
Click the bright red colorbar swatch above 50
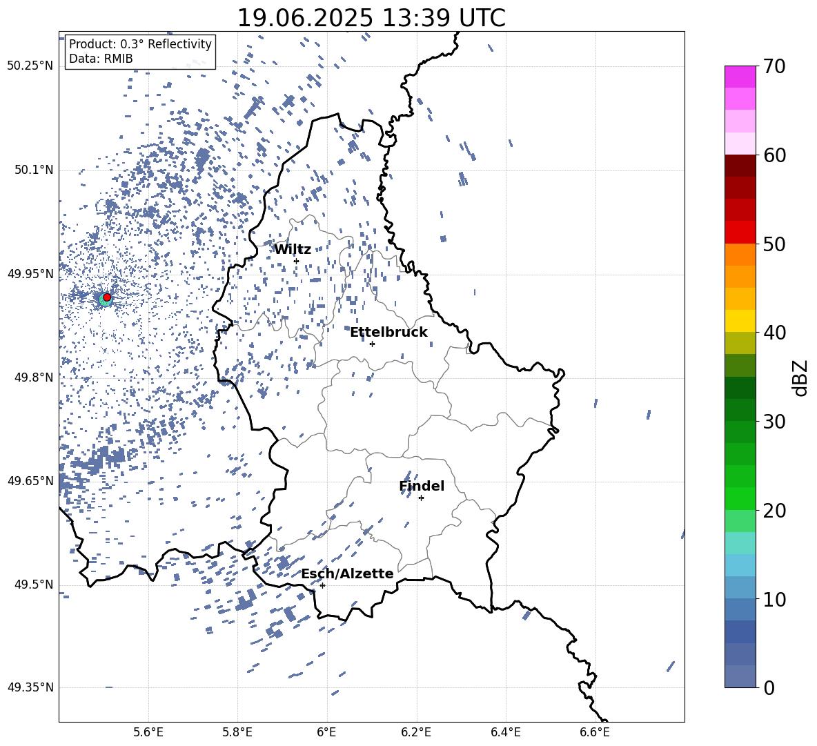pos(740,233)
